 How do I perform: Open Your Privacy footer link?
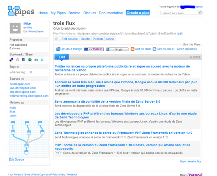15,174
